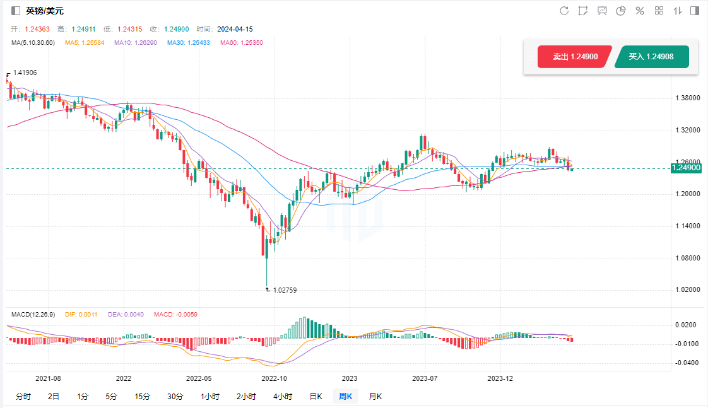Click the percent sign icon

tap(639, 11)
